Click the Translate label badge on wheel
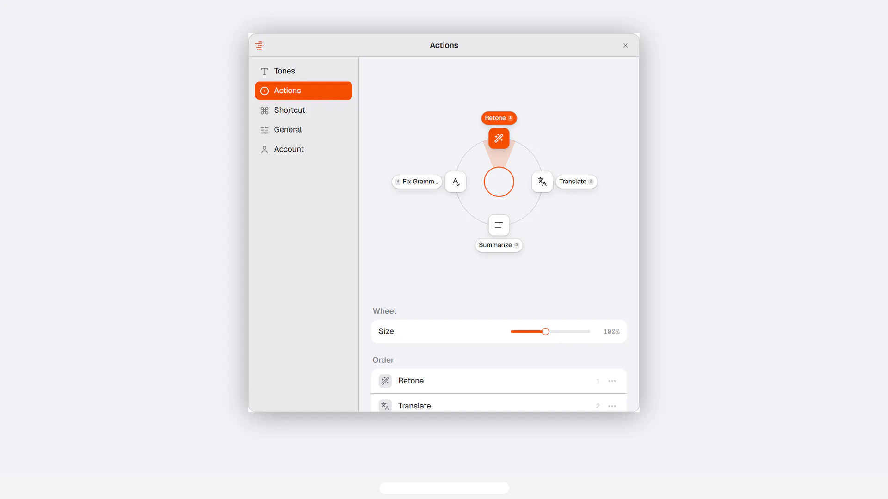This screenshot has height=499, width=888. [576, 182]
